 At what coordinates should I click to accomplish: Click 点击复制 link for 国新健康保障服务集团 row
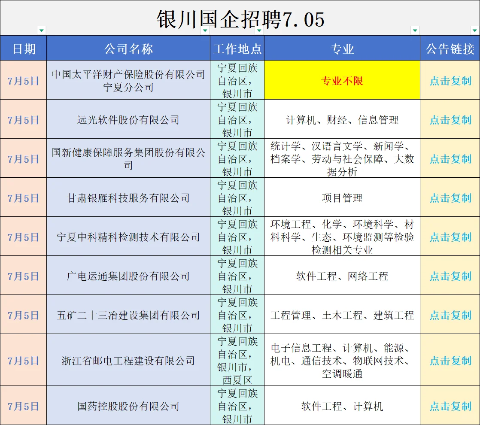click(450, 159)
